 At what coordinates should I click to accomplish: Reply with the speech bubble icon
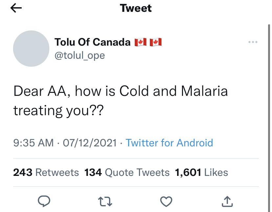point(44,201)
